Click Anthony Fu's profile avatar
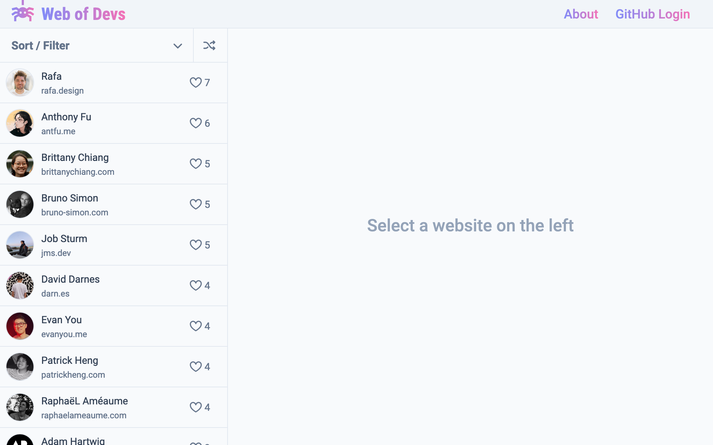 [x=20, y=123]
